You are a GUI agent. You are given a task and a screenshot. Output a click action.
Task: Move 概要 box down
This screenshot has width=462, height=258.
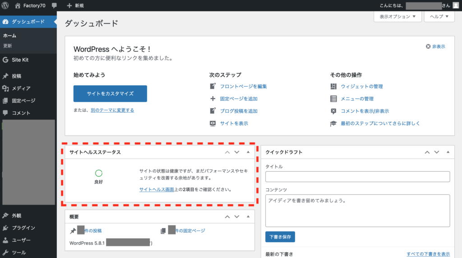tap(236, 217)
